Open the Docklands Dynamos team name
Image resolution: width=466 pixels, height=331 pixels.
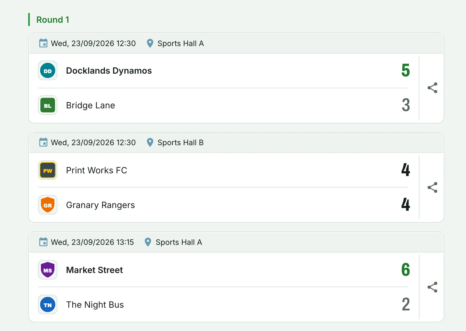pyautogui.click(x=109, y=71)
